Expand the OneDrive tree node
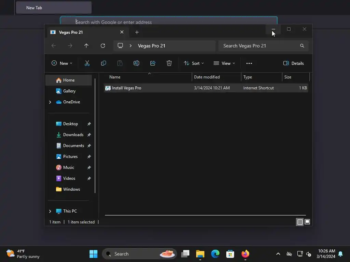 (x=50, y=102)
